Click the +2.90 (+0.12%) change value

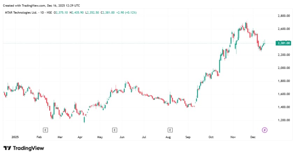[127, 13]
